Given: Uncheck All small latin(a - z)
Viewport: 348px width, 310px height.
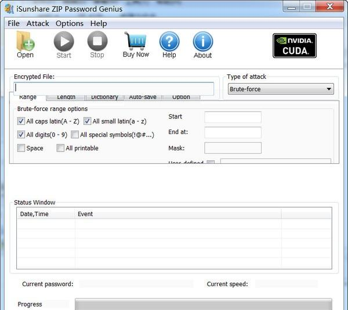Looking at the screenshot, I should [x=87, y=121].
